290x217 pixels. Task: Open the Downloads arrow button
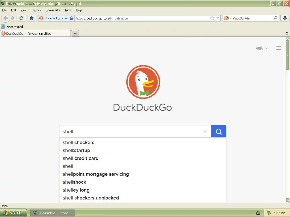pos(285,18)
